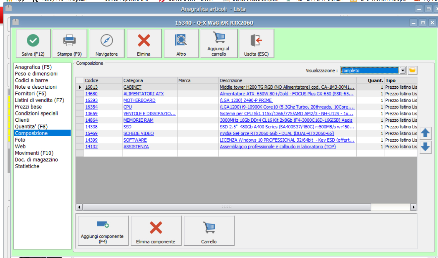Save the article with Salva (F12)
The image size is (438, 258).
pyautogui.click(x=33, y=43)
